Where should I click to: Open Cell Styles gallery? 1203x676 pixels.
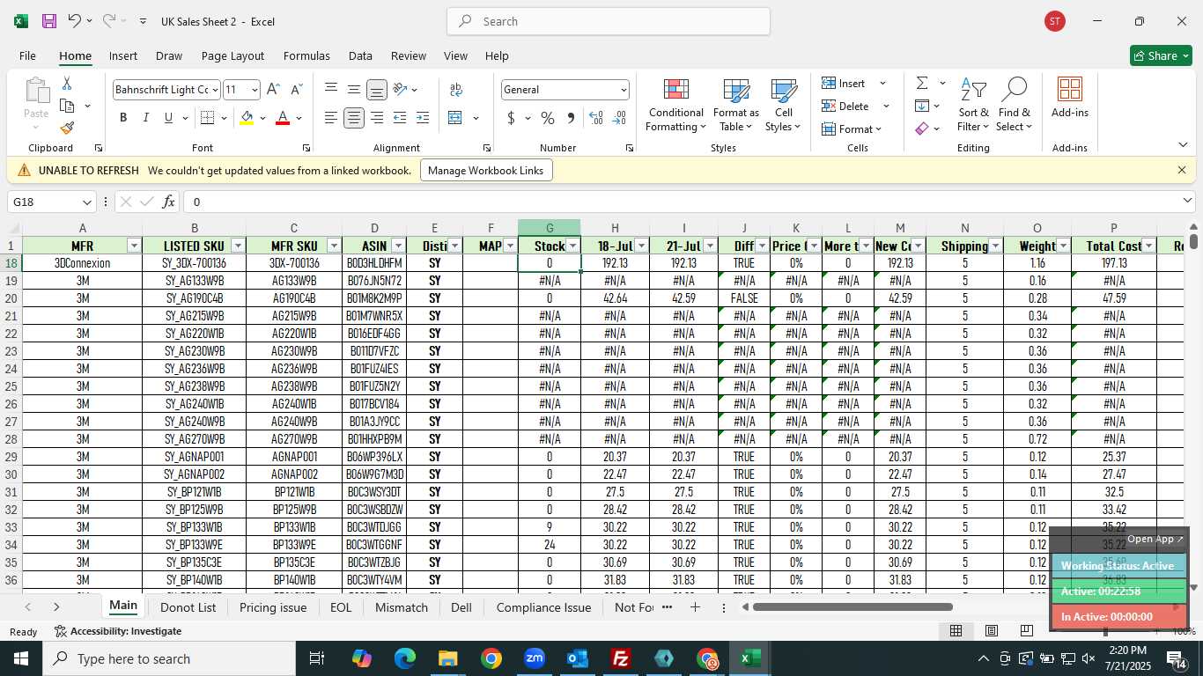click(783, 106)
